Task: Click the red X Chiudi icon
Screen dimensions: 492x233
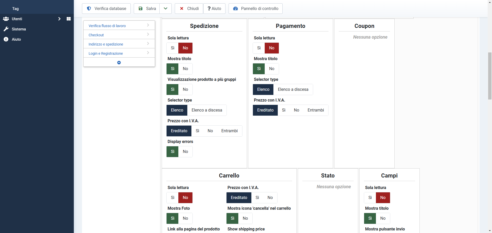Action: pos(182,8)
